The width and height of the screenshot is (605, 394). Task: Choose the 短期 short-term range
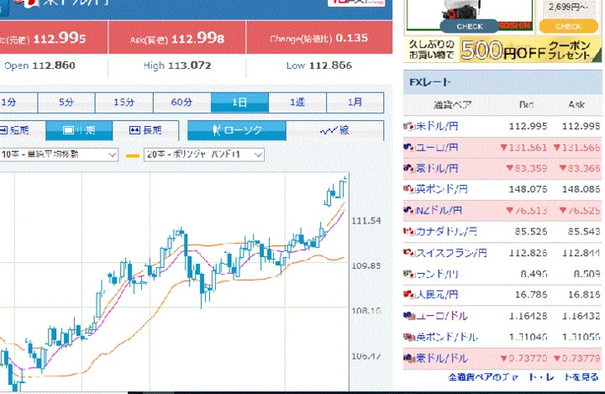(23, 130)
